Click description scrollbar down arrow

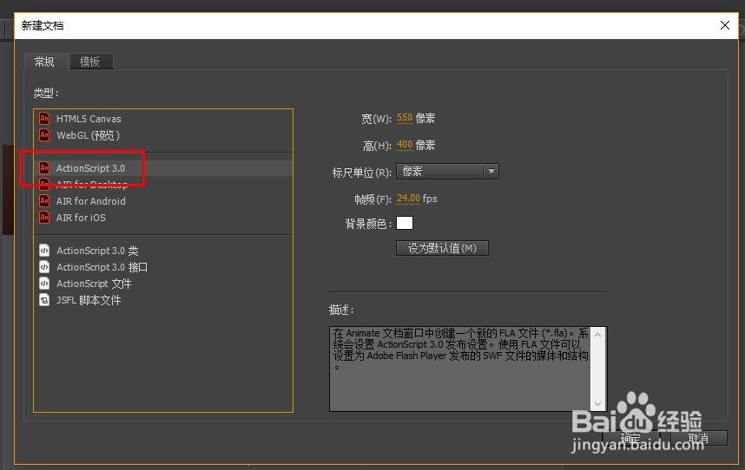click(597, 403)
